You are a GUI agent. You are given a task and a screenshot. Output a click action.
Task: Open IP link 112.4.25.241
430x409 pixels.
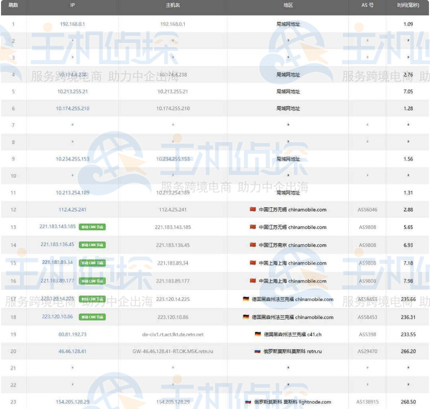pos(72,209)
